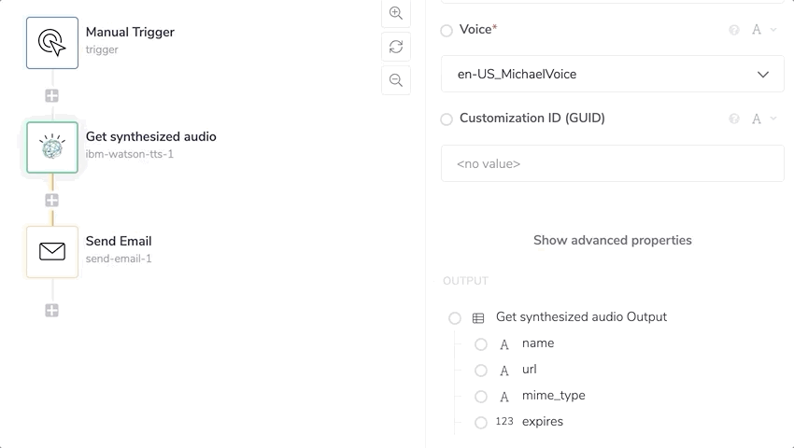794x448 pixels.
Task: Select the IBM Watson text-to-speech node icon
Action: [52, 147]
